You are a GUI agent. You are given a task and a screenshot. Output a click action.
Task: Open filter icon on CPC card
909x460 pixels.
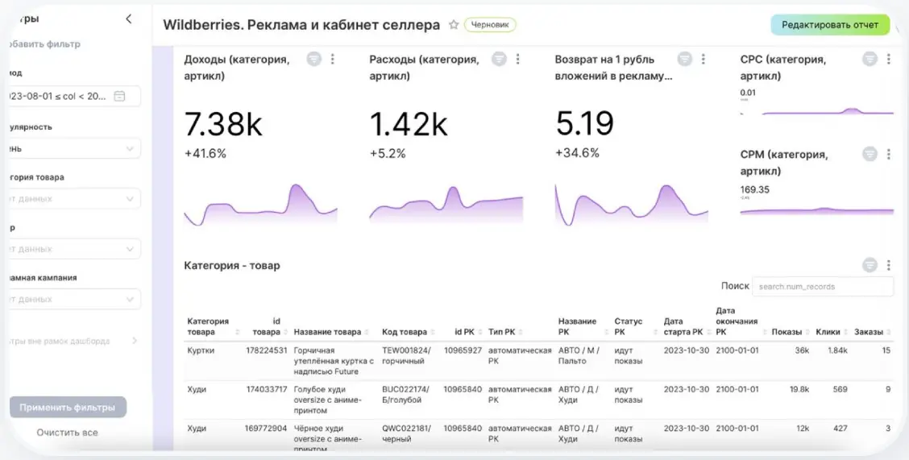870,59
